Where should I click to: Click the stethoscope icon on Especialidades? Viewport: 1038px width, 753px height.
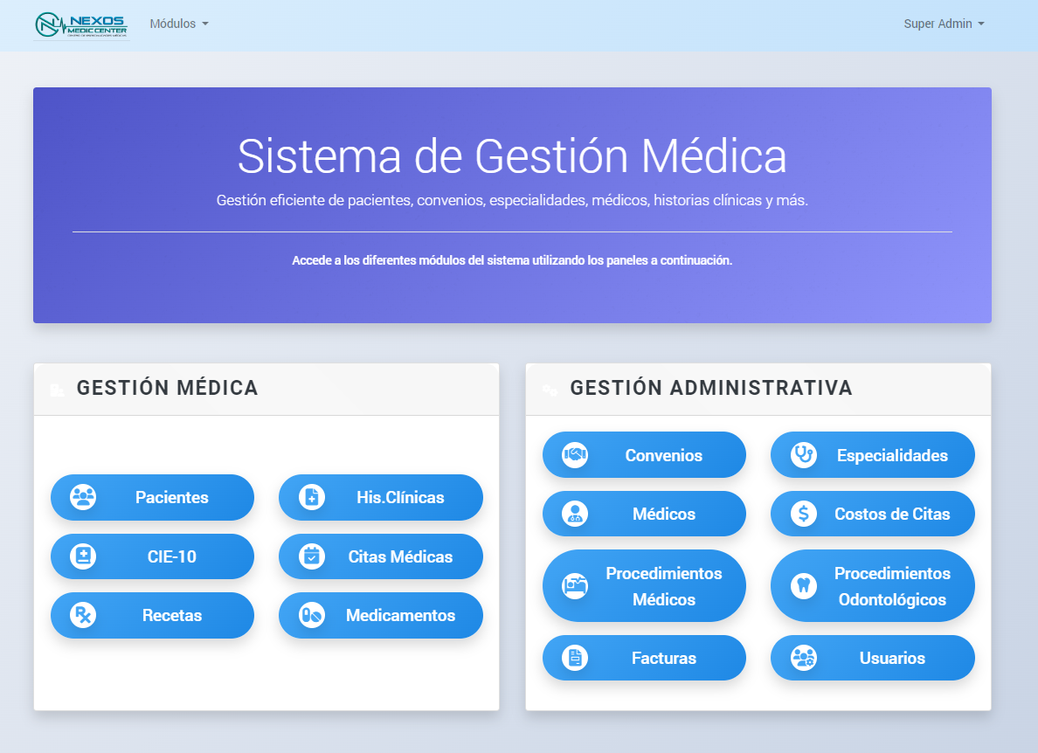(803, 454)
